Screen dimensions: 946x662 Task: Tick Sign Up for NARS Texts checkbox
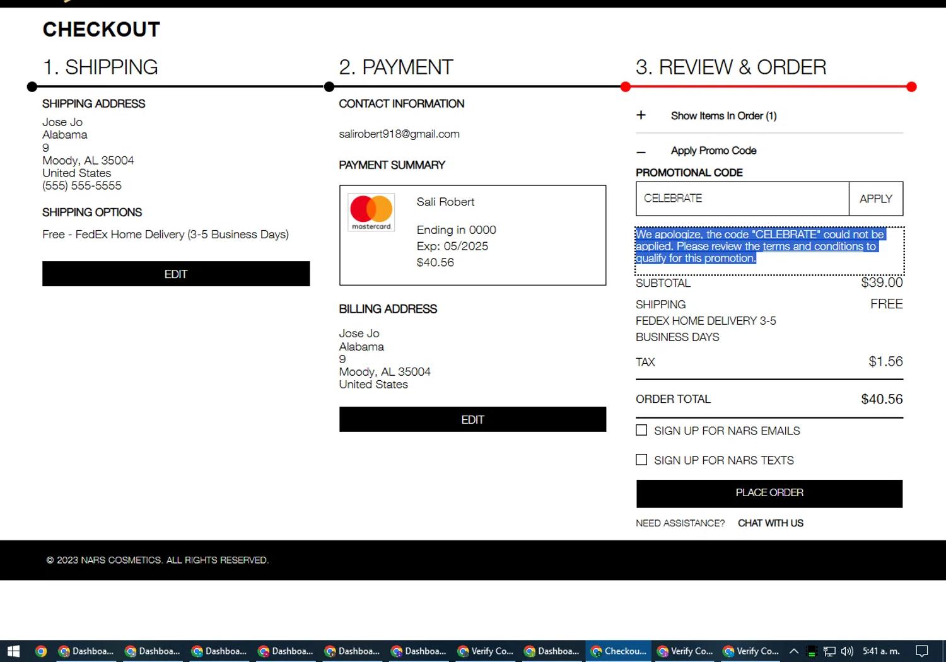point(641,460)
